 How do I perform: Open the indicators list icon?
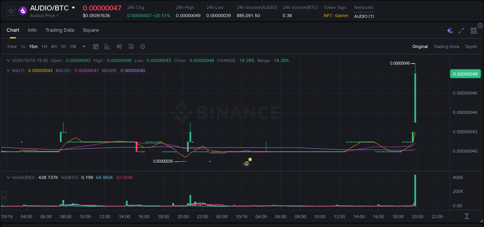click(130, 46)
